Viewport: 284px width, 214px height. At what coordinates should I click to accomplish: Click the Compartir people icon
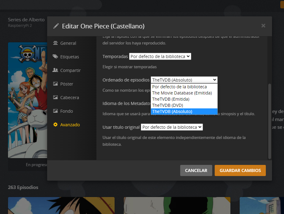[x=55, y=70]
